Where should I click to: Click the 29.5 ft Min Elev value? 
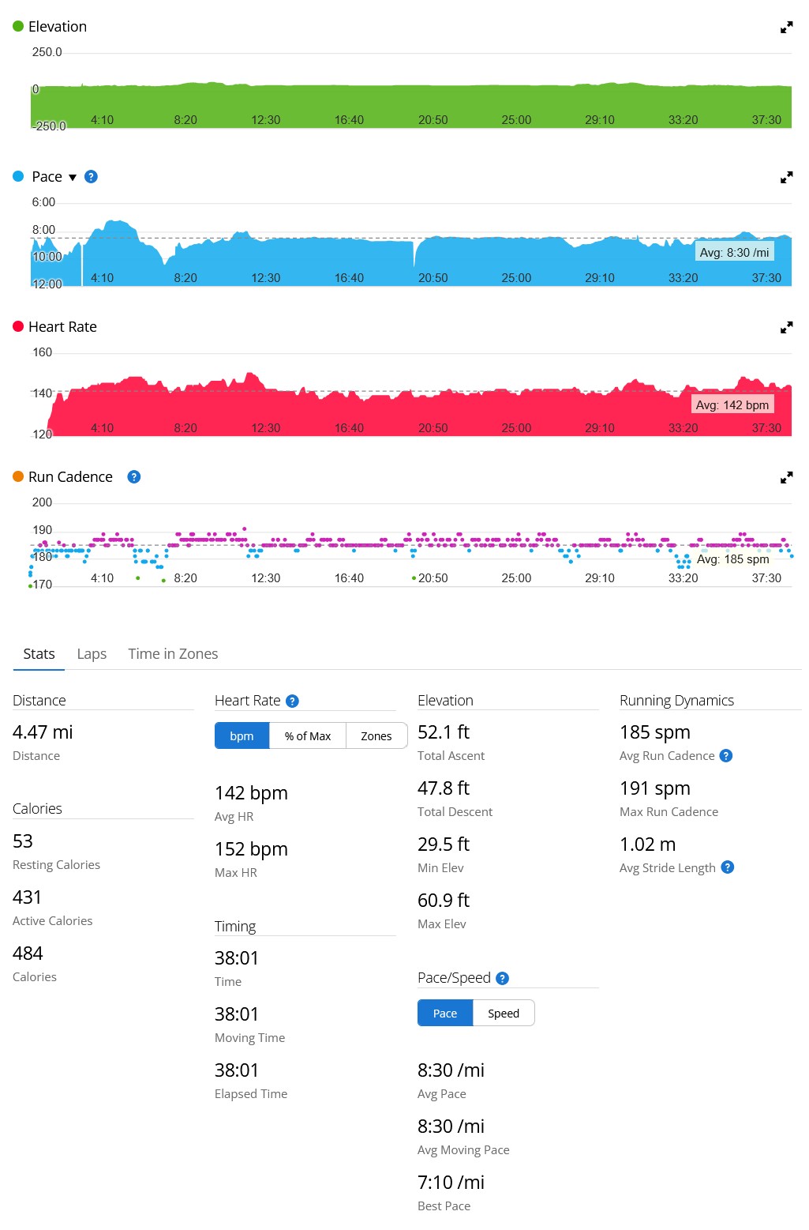point(444,844)
